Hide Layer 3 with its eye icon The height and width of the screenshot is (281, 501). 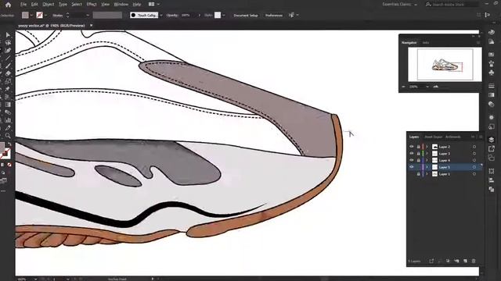[412, 154]
